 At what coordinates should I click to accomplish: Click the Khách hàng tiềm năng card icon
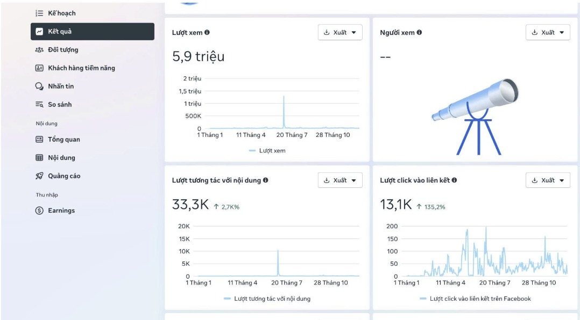[x=39, y=68]
